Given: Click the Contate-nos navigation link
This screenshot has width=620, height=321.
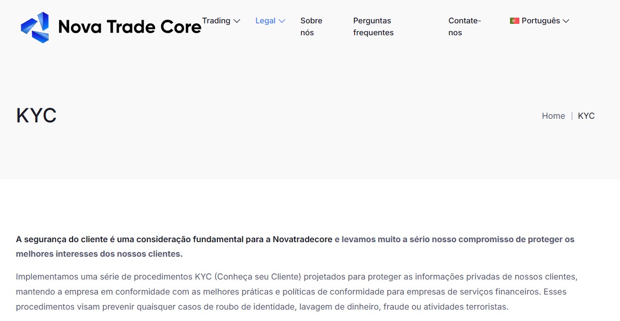Looking at the screenshot, I should tap(464, 26).
